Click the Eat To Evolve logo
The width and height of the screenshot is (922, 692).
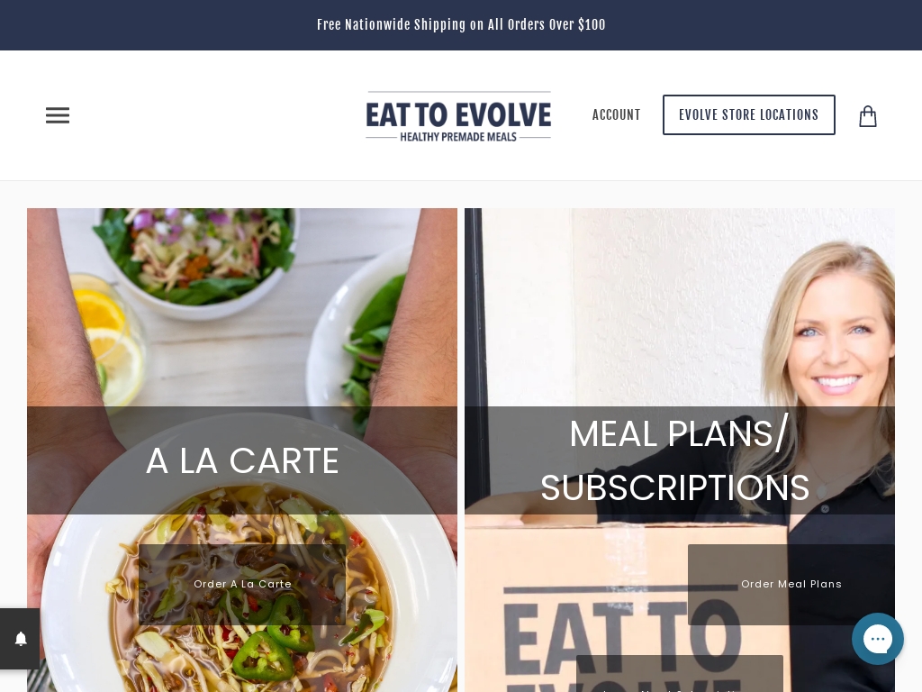pyautogui.click(x=458, y=116)
